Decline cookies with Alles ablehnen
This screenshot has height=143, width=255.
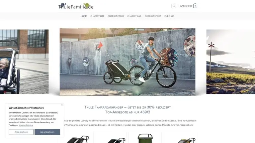21,132
